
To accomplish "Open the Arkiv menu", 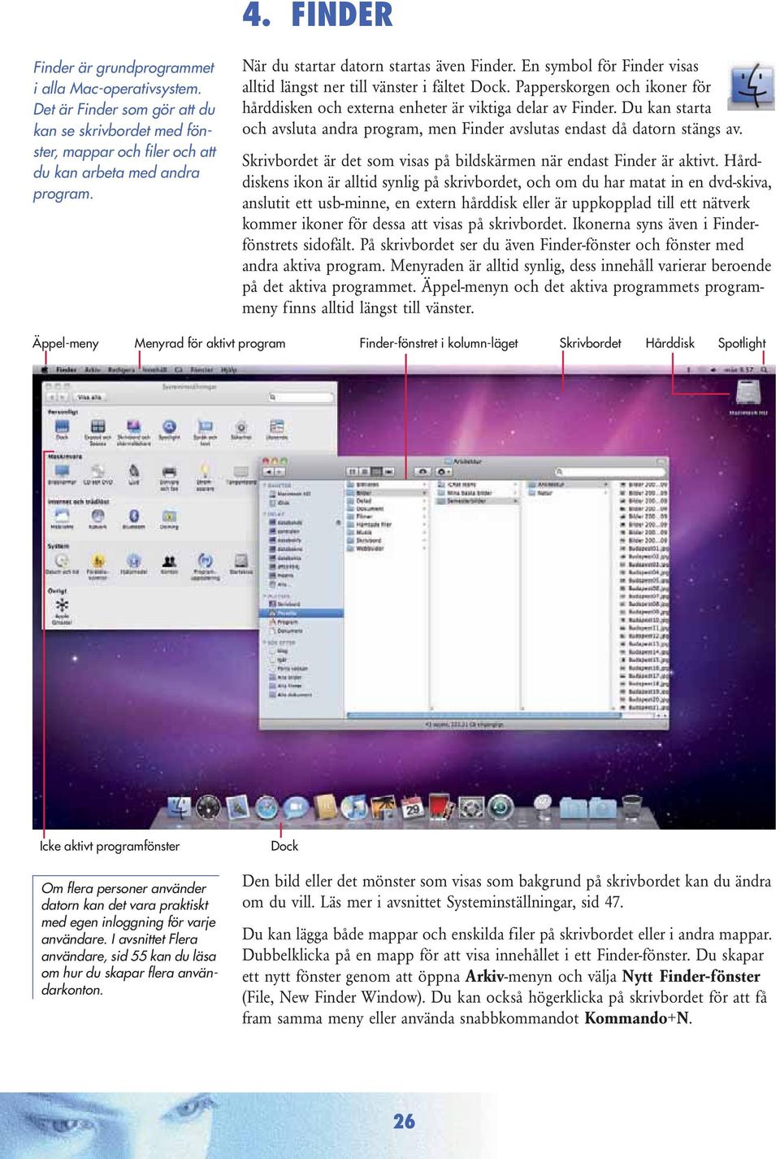I will click(93, 370).
